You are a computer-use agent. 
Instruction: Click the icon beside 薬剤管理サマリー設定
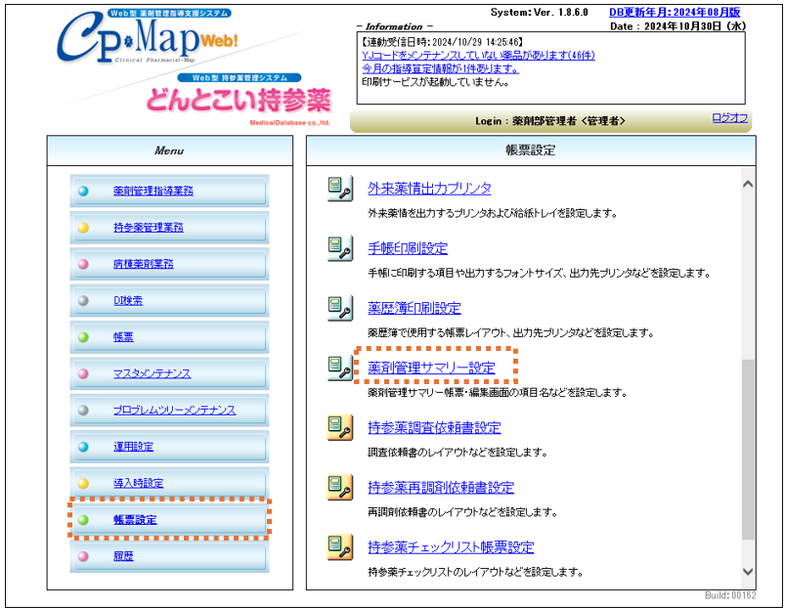click(x=340, y=368)
